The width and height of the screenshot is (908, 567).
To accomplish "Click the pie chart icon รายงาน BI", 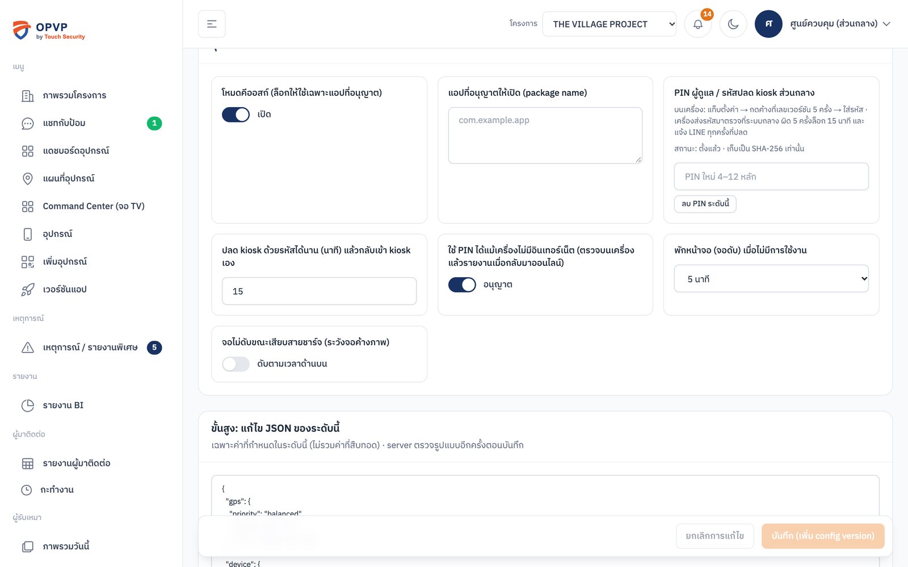I will [27, 405].
